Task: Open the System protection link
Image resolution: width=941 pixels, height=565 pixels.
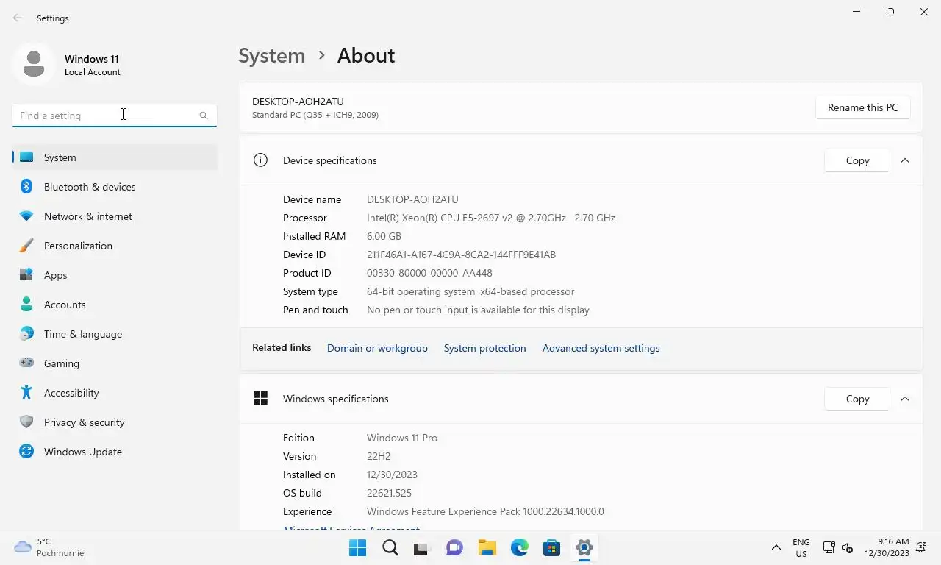Action: [x=484, y=348]
